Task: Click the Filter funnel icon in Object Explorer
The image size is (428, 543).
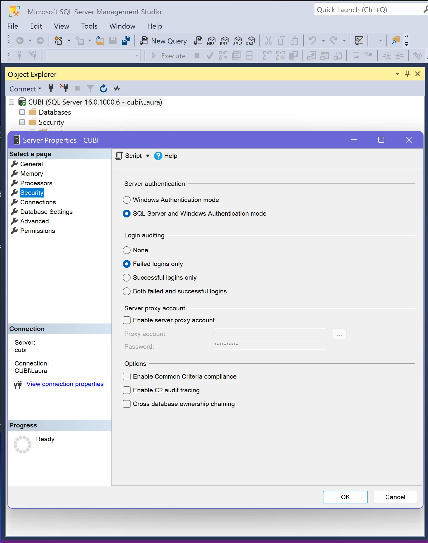Action: click(90, 89)
